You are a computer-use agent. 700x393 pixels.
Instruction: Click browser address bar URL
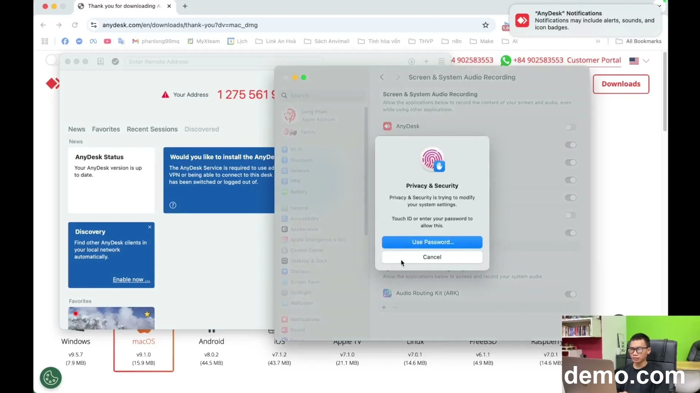pos(180,25)
